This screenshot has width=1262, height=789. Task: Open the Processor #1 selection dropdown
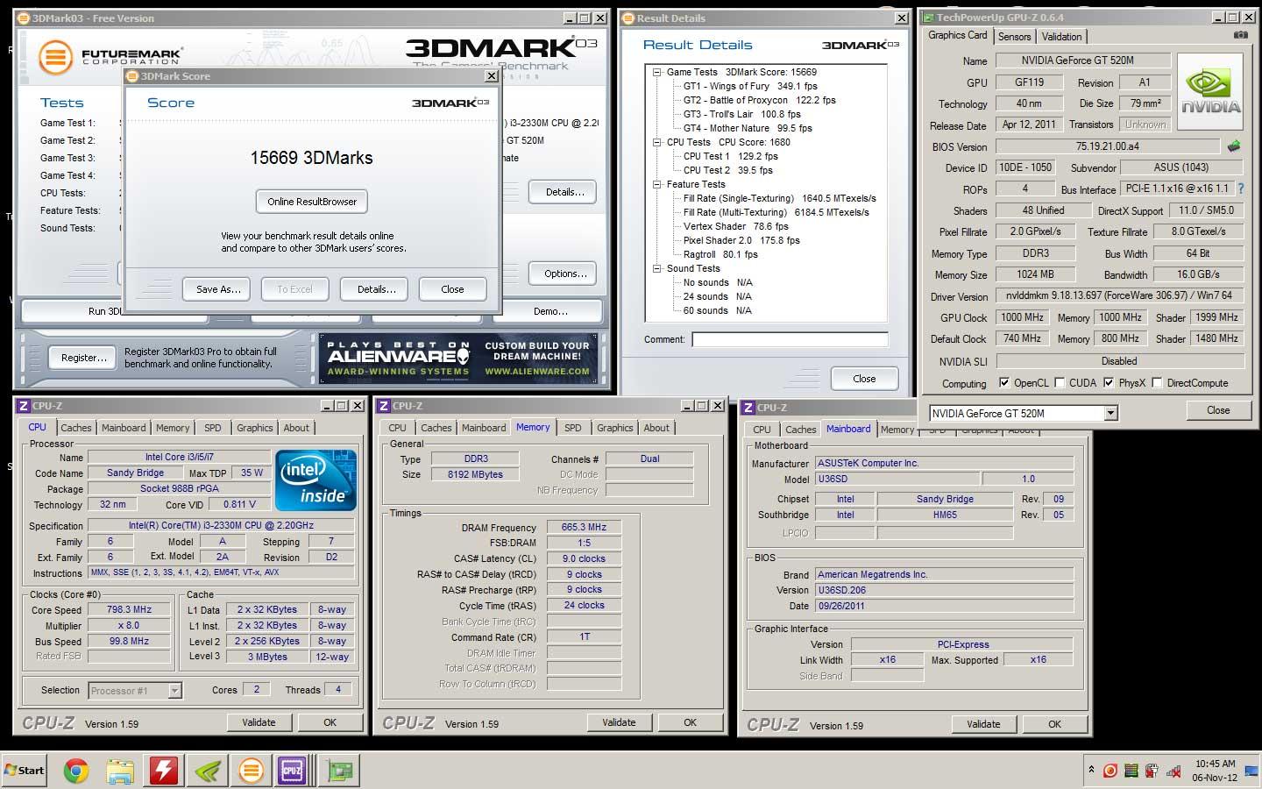174,691
